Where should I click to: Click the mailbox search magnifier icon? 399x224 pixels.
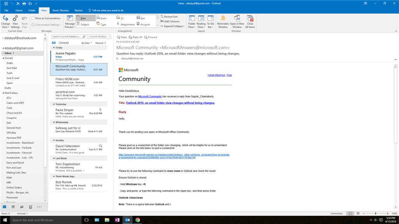tap(84, 37)
